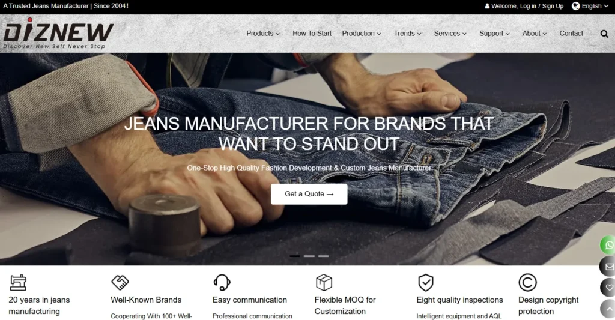Open the English language selector
The width and height of the screenshot is (615, 320).
point(590,6)
